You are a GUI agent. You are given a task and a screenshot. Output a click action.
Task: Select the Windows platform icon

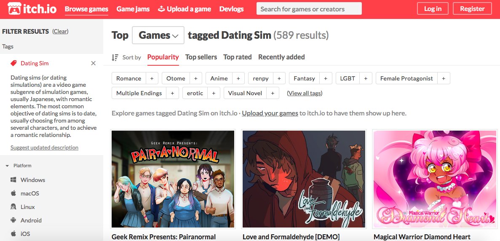tap(13, 180)
